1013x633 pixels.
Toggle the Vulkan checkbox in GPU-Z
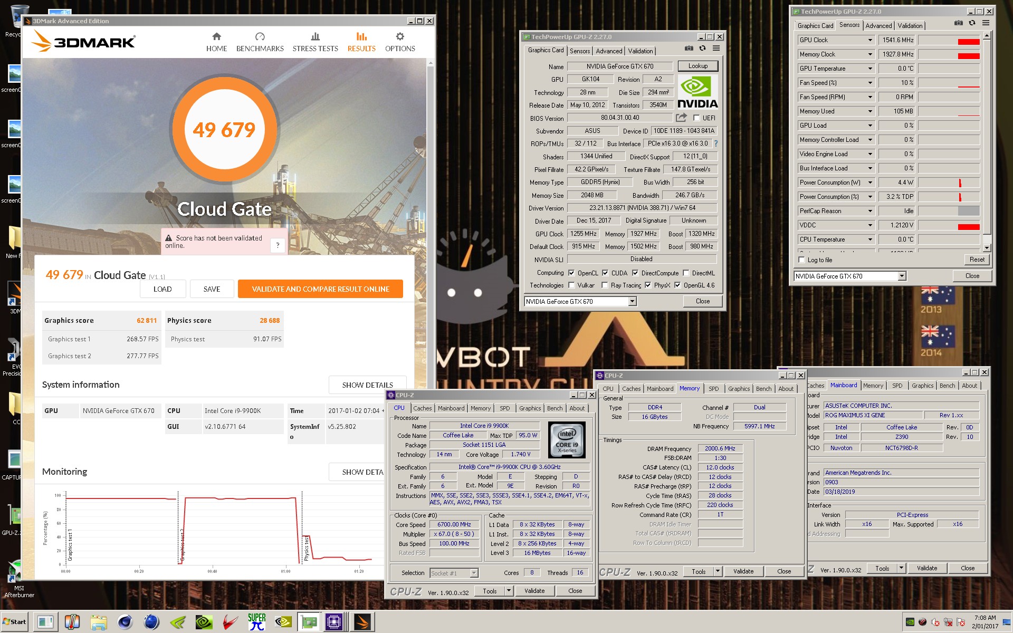pos(571,285)
